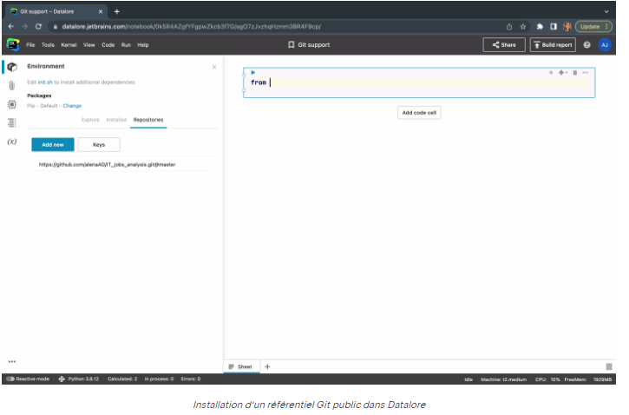Add a new sheet with plus button
Screen dimensions: 629x415
click(267, 366)
